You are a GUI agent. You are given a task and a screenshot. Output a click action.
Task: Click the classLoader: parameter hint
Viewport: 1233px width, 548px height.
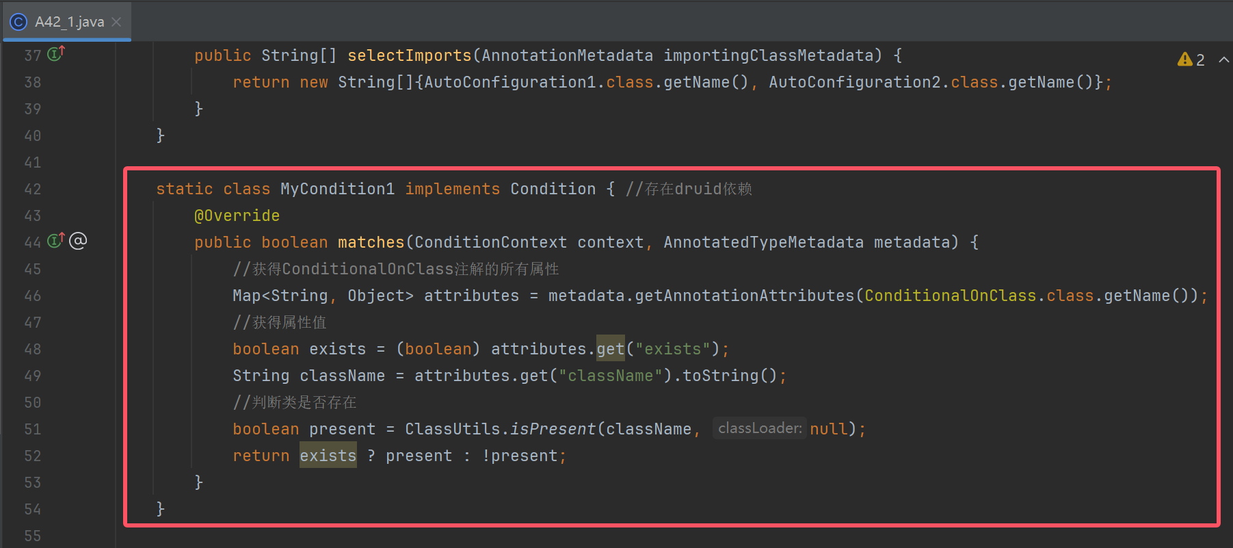760,428
